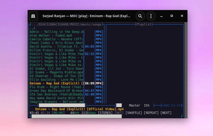Select Alan Walker - Faded.mp4
The height and width of the screenshot is (136, 213).
click(x=67, y=36)
